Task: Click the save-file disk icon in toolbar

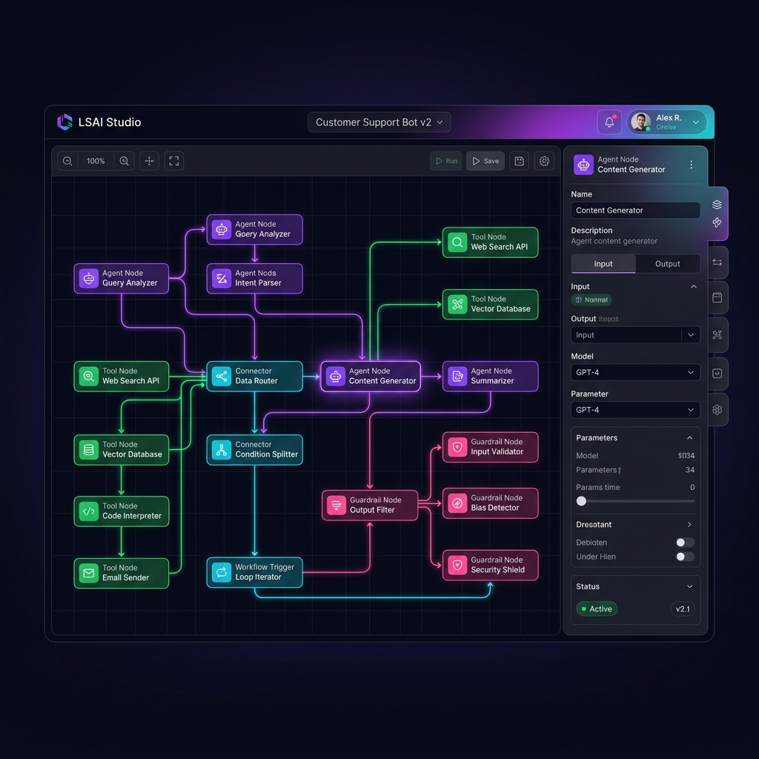Action: point(519,161)
